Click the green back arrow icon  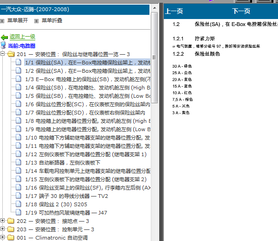click(4, 38)
